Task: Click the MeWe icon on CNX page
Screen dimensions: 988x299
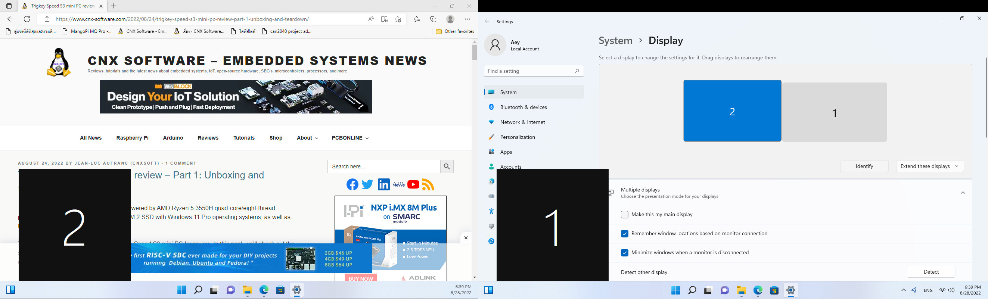Action: (398, 185)
